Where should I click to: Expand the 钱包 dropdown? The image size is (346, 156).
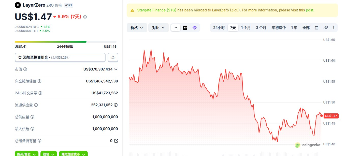tap(49, 154)
